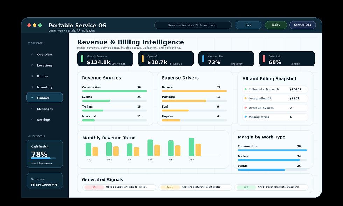Click the 'target 85%' label

237,64
